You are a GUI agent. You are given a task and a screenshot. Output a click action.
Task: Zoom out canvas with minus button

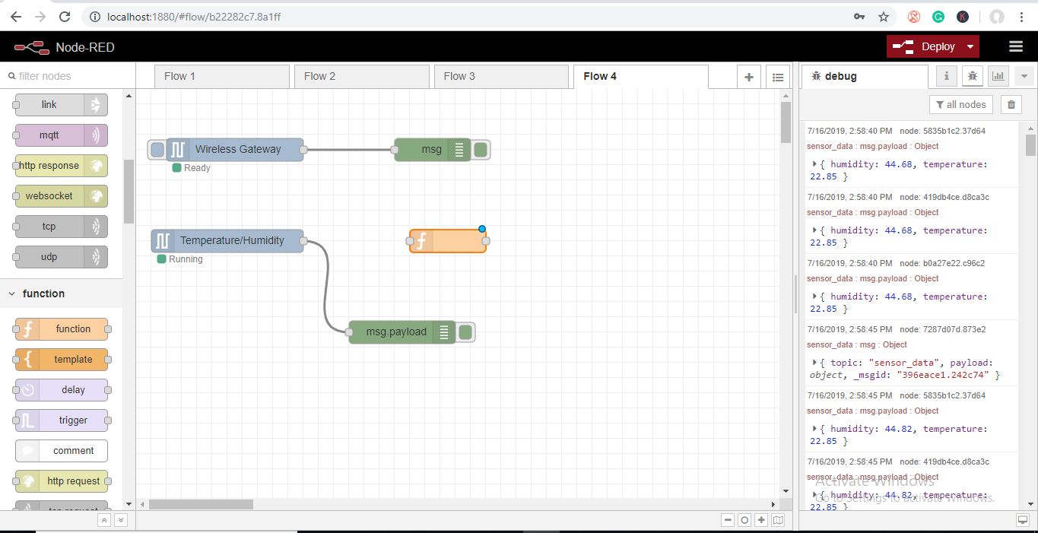point(728,520)
